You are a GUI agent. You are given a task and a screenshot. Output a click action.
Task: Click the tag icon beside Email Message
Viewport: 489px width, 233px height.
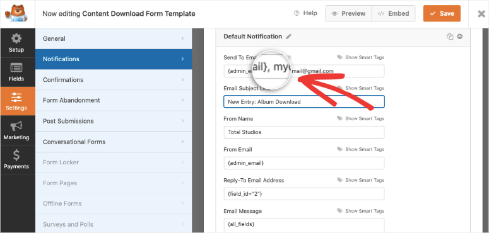pyautogui.click(x=339, y=211)
